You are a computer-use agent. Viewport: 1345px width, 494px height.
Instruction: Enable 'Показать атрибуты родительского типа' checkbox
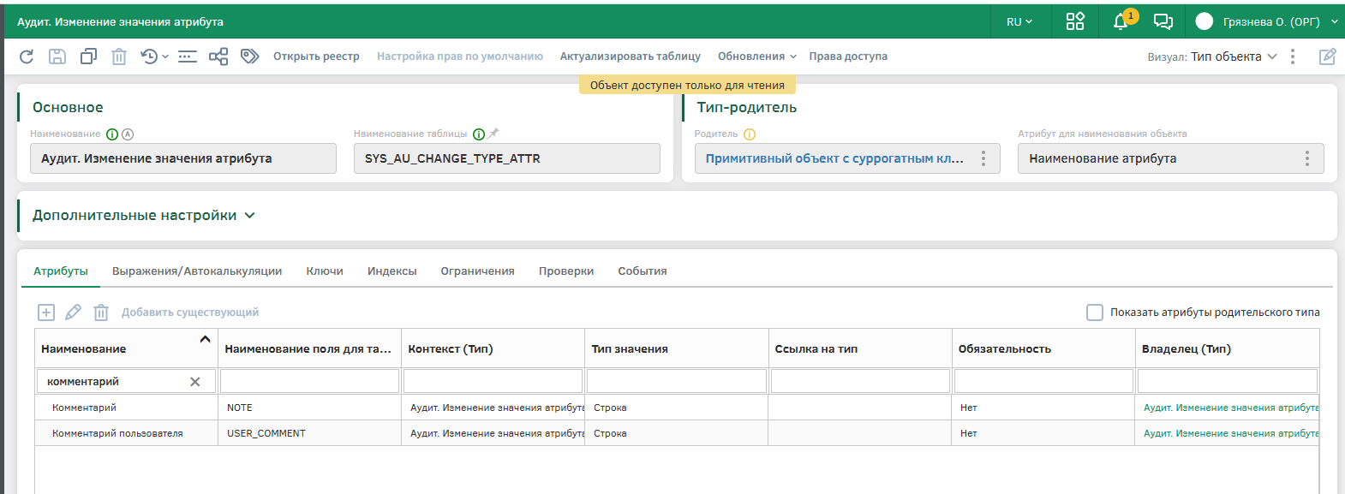tap(1094, 312)
